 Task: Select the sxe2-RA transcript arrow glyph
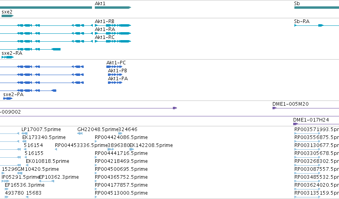pos(8,57)
